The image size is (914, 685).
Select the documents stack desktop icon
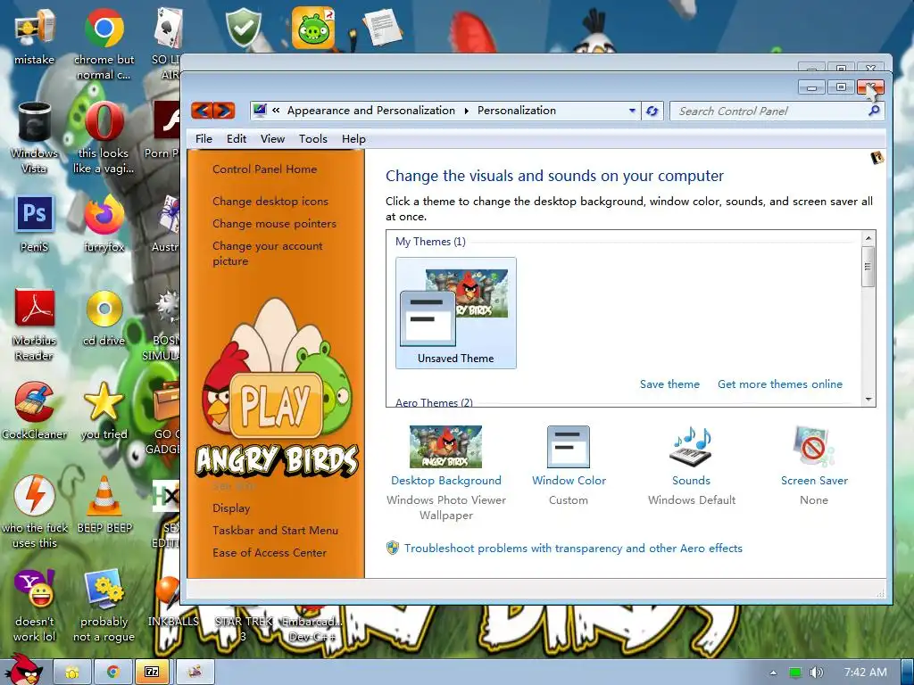[x=382, y=27]
